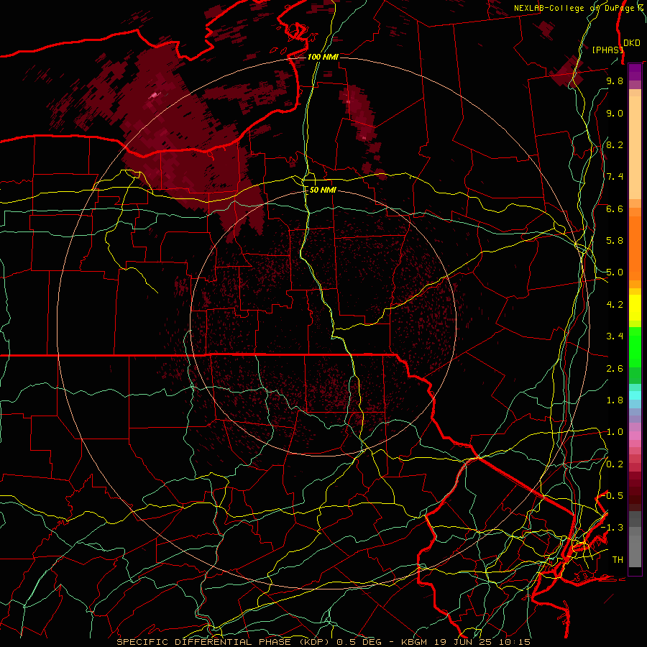Click the SPECIFIC DIFFERENTIAL PHASE (KDP) caption
The image size is (647, 647).
click(225, 642)
